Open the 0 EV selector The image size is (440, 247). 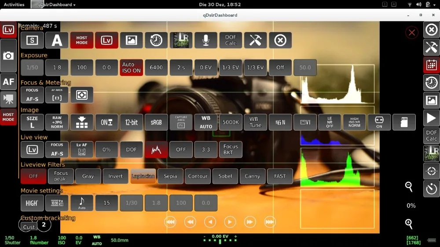coord(205,68)
